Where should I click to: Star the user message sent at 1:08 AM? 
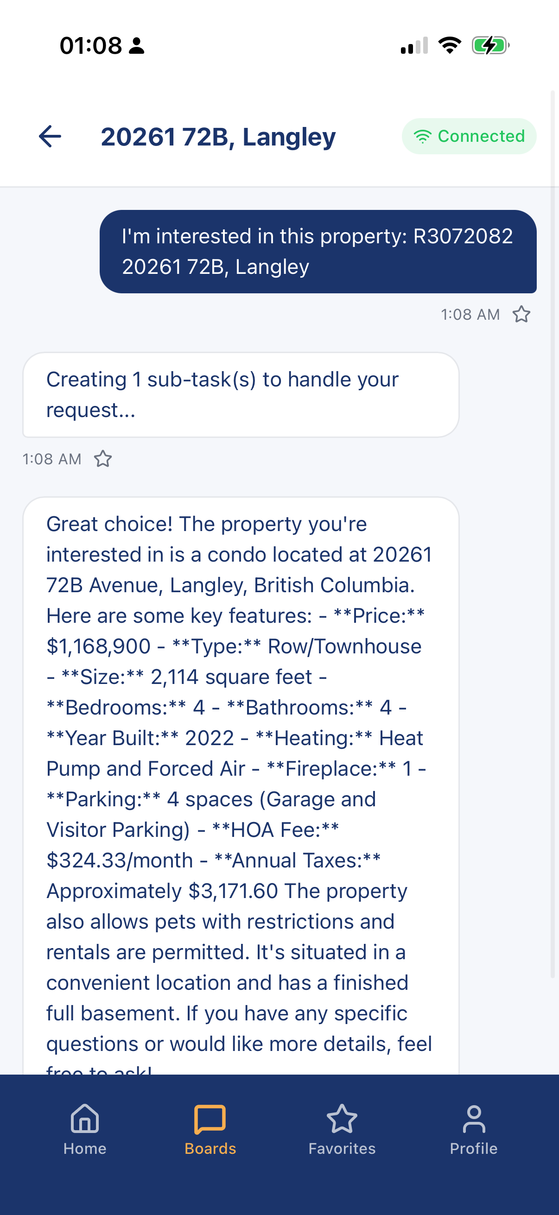point(521,314)
